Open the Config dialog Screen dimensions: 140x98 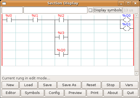[54, 93]
